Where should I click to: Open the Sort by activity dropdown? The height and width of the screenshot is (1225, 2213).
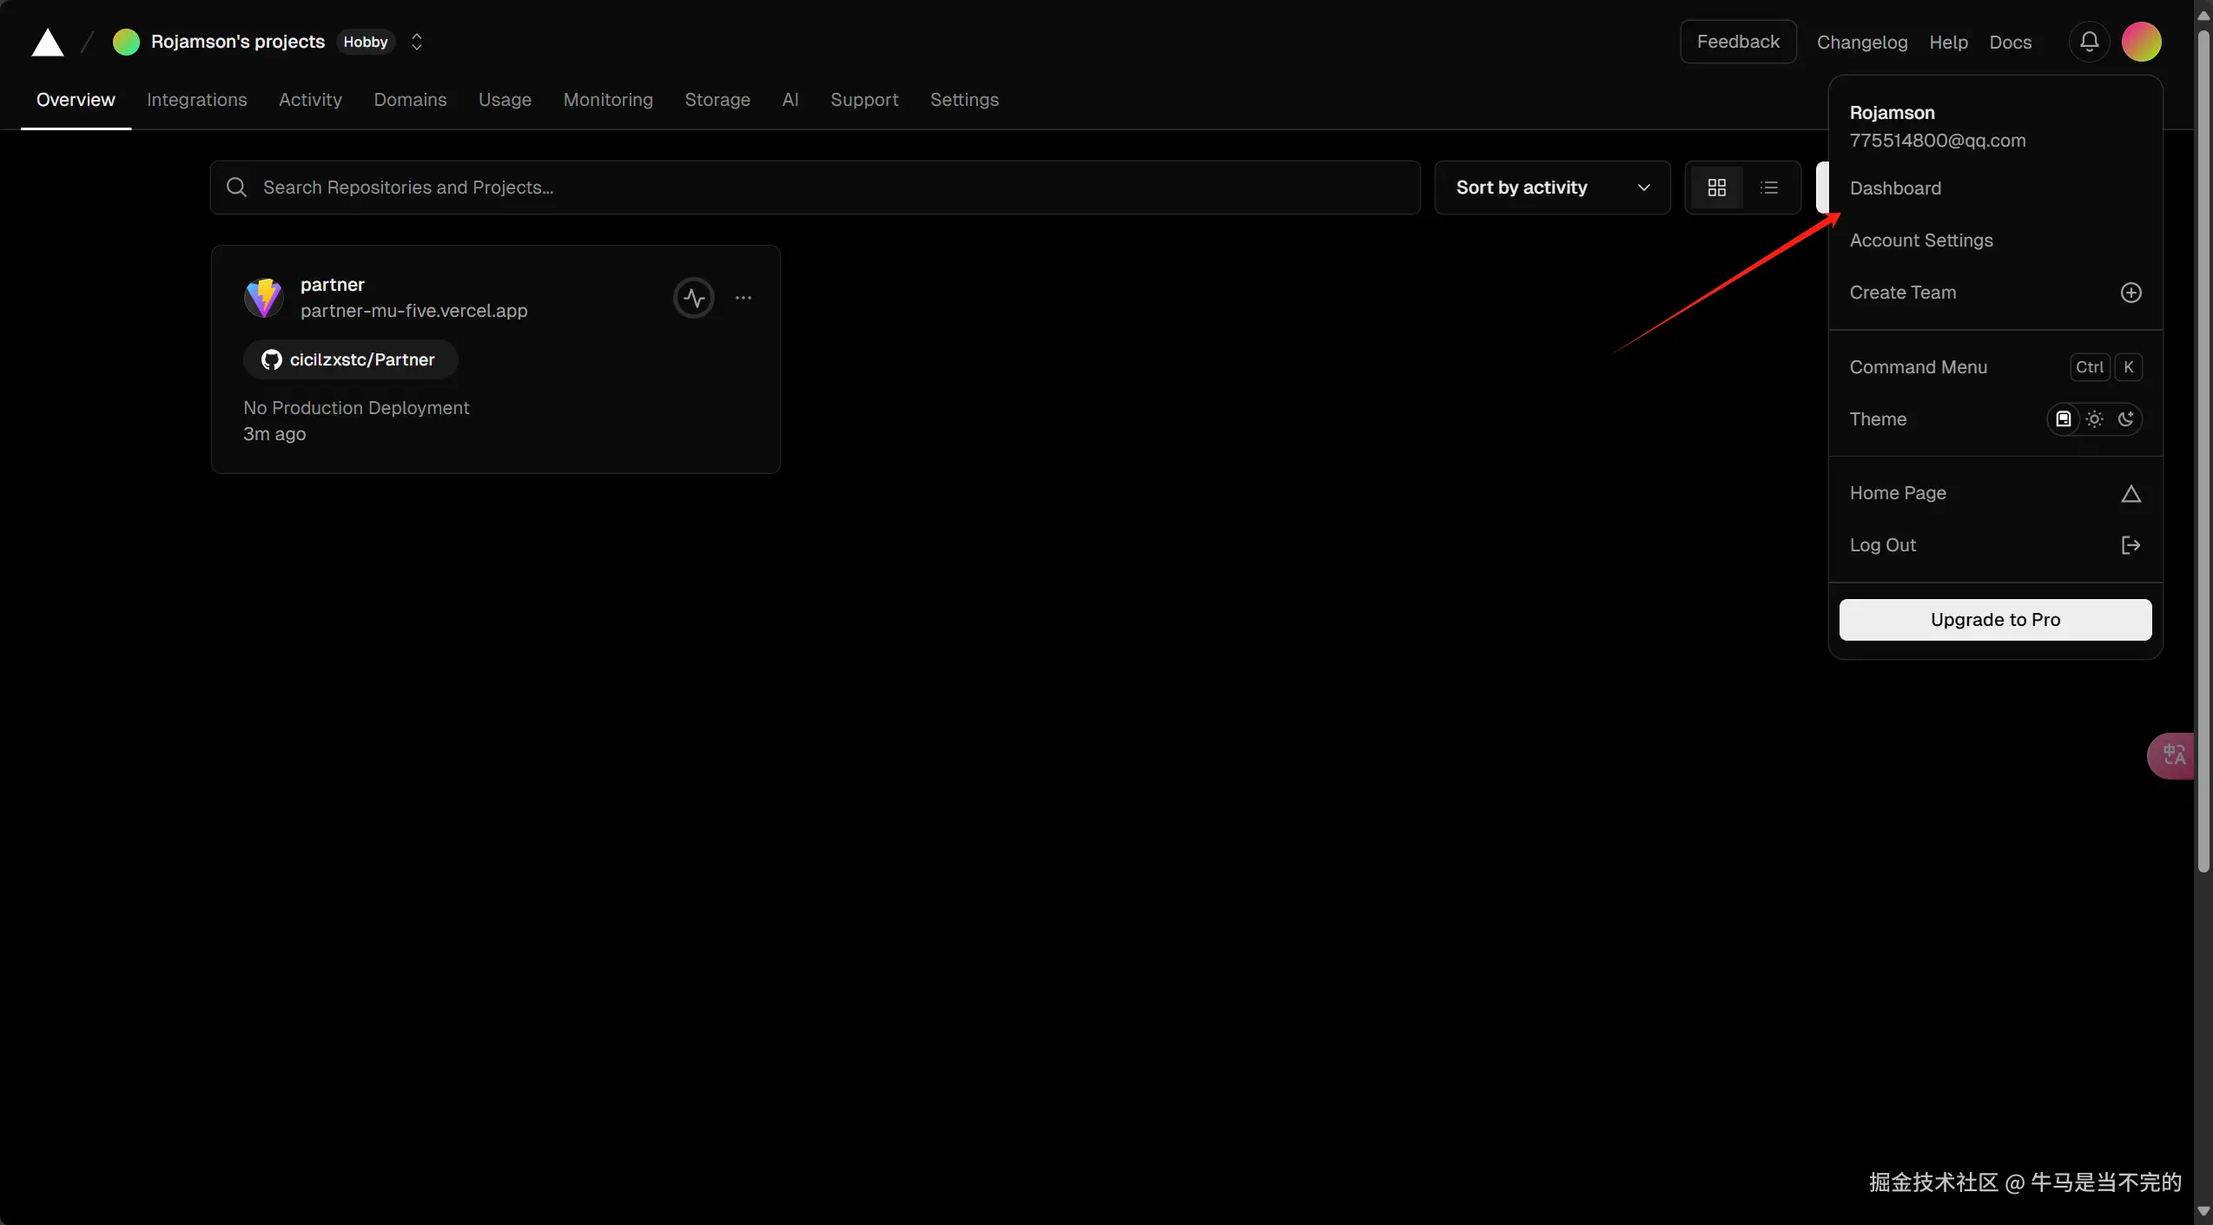pos(1553,188)
